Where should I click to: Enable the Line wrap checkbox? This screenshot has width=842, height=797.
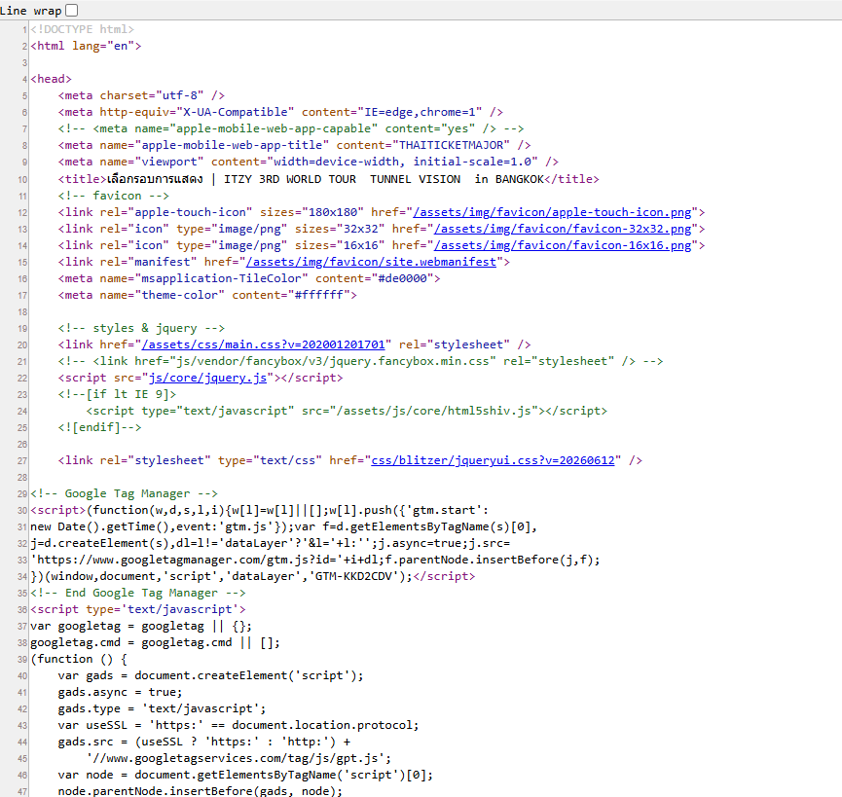coord(71,10)
